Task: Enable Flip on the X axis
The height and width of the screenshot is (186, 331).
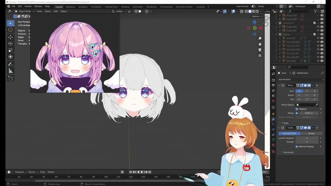Action: click(x=299, y=99)
